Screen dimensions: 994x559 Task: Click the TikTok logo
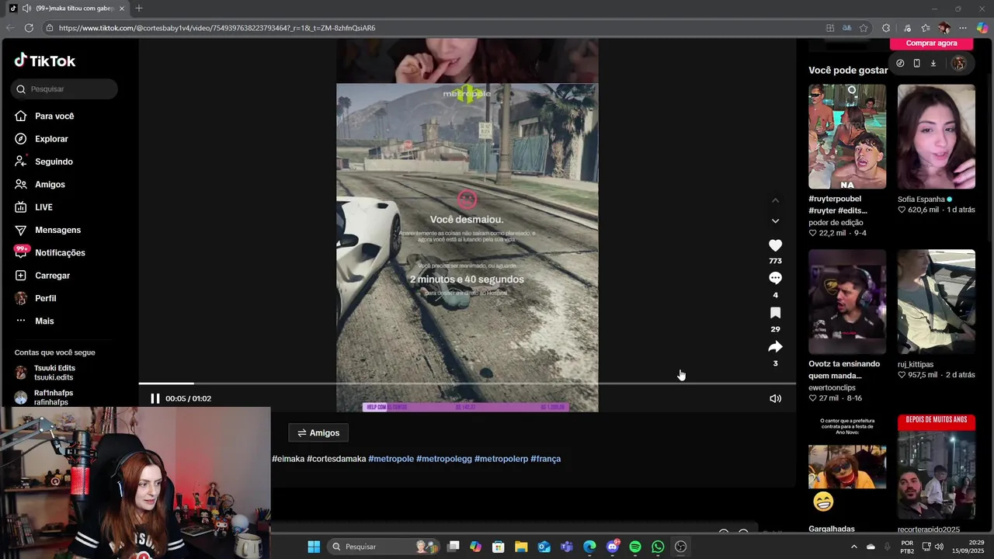click(x=45, y=61)
